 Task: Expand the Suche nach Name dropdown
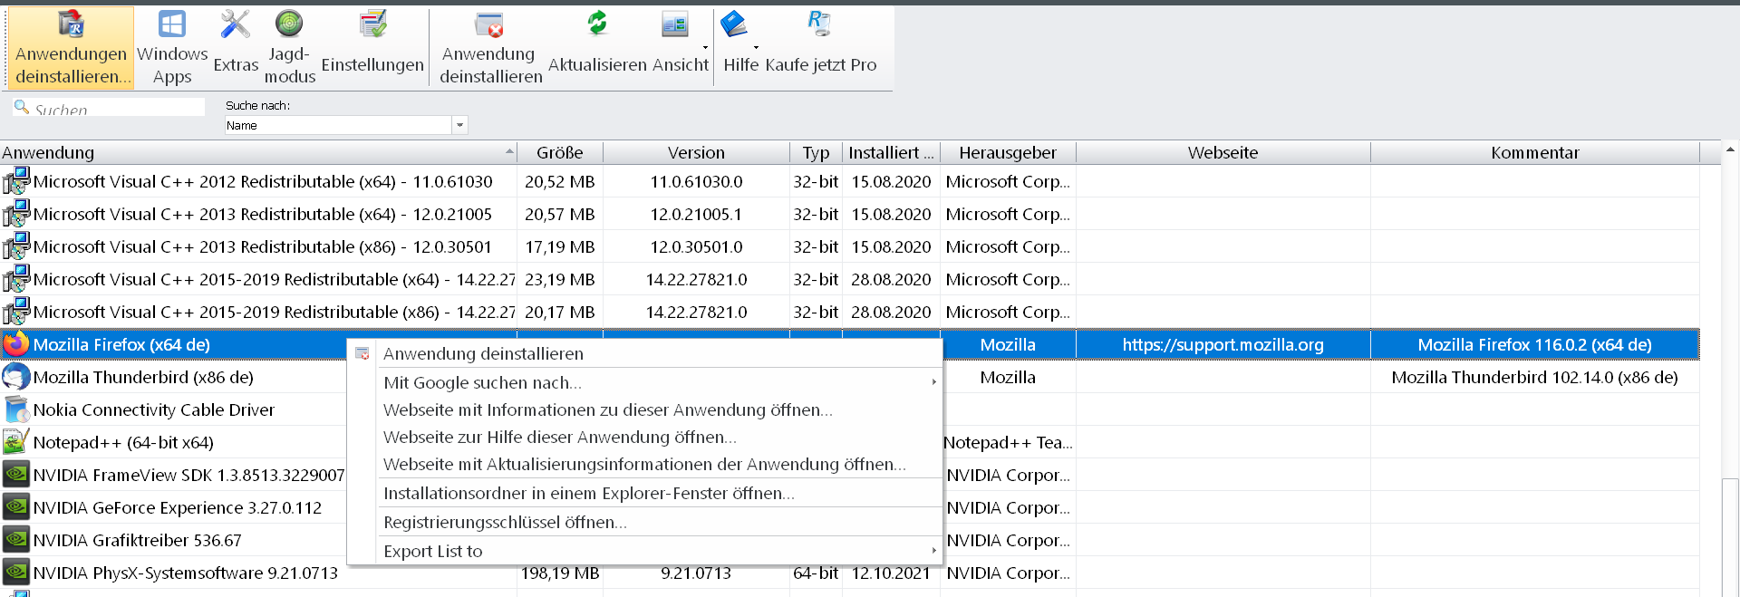coord(459,126)
